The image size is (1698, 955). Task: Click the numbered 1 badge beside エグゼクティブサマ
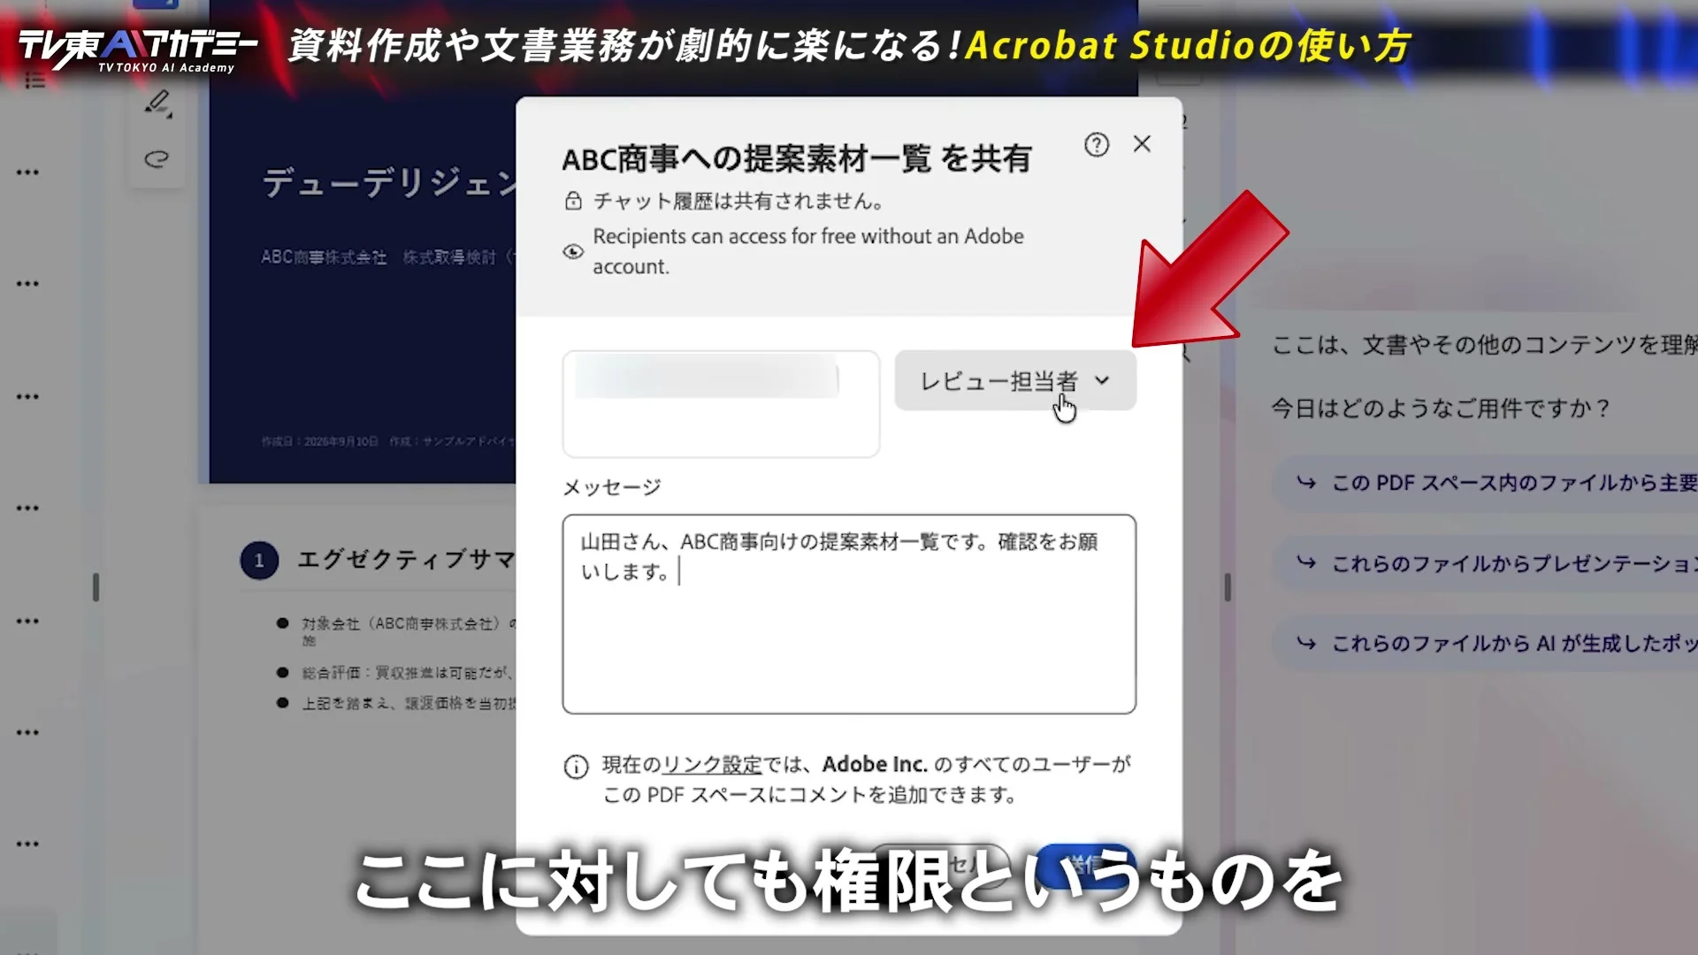[x=259, y=561]
